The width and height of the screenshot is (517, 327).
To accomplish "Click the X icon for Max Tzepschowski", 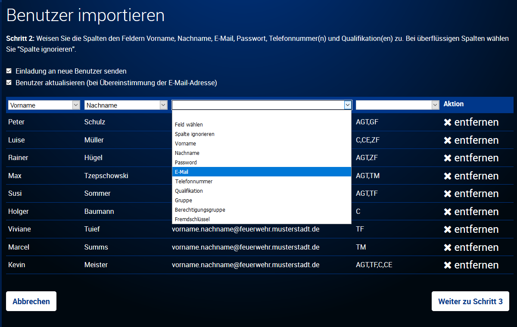I will (448, 176).
